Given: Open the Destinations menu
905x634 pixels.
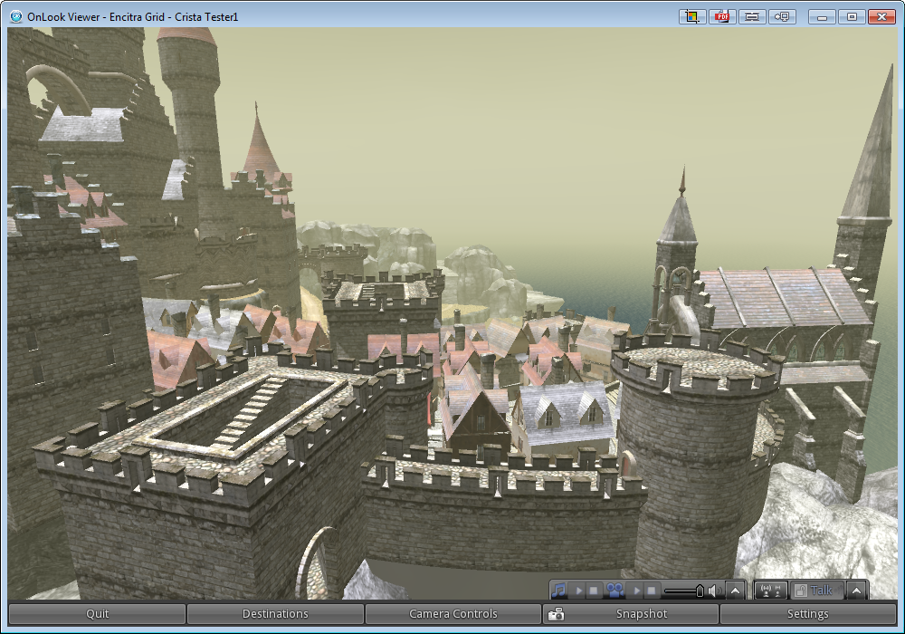Looking at the screenshot, I should click(275, 614).
